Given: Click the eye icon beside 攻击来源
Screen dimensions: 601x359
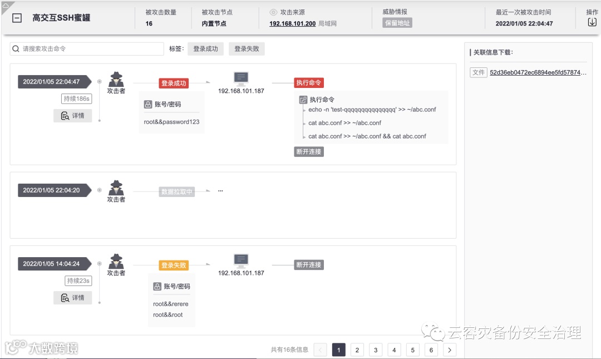Looking at the screenshot, I should click(x=273, y=12).
